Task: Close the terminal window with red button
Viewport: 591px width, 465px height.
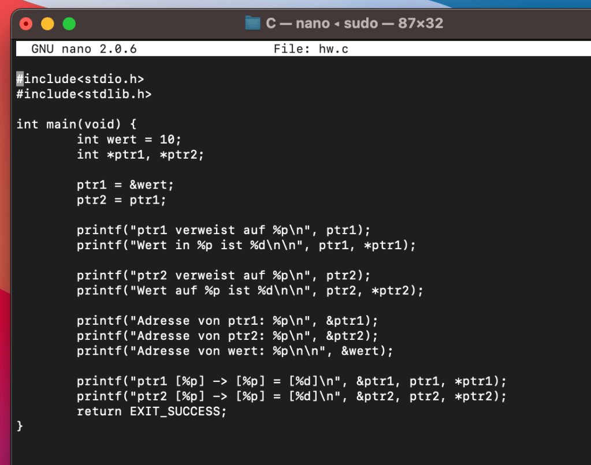Action: point(26,24)
